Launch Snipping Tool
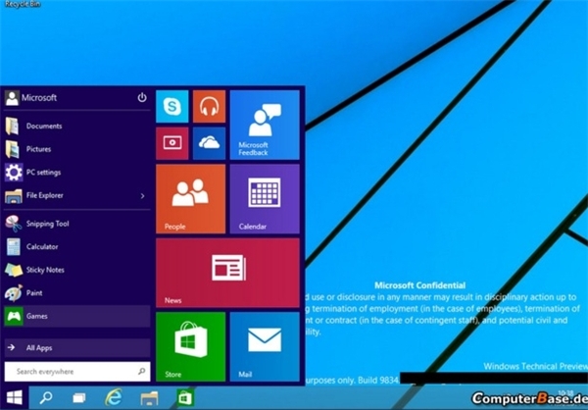The height and width of the screenshot is (410, 588). 77,224
